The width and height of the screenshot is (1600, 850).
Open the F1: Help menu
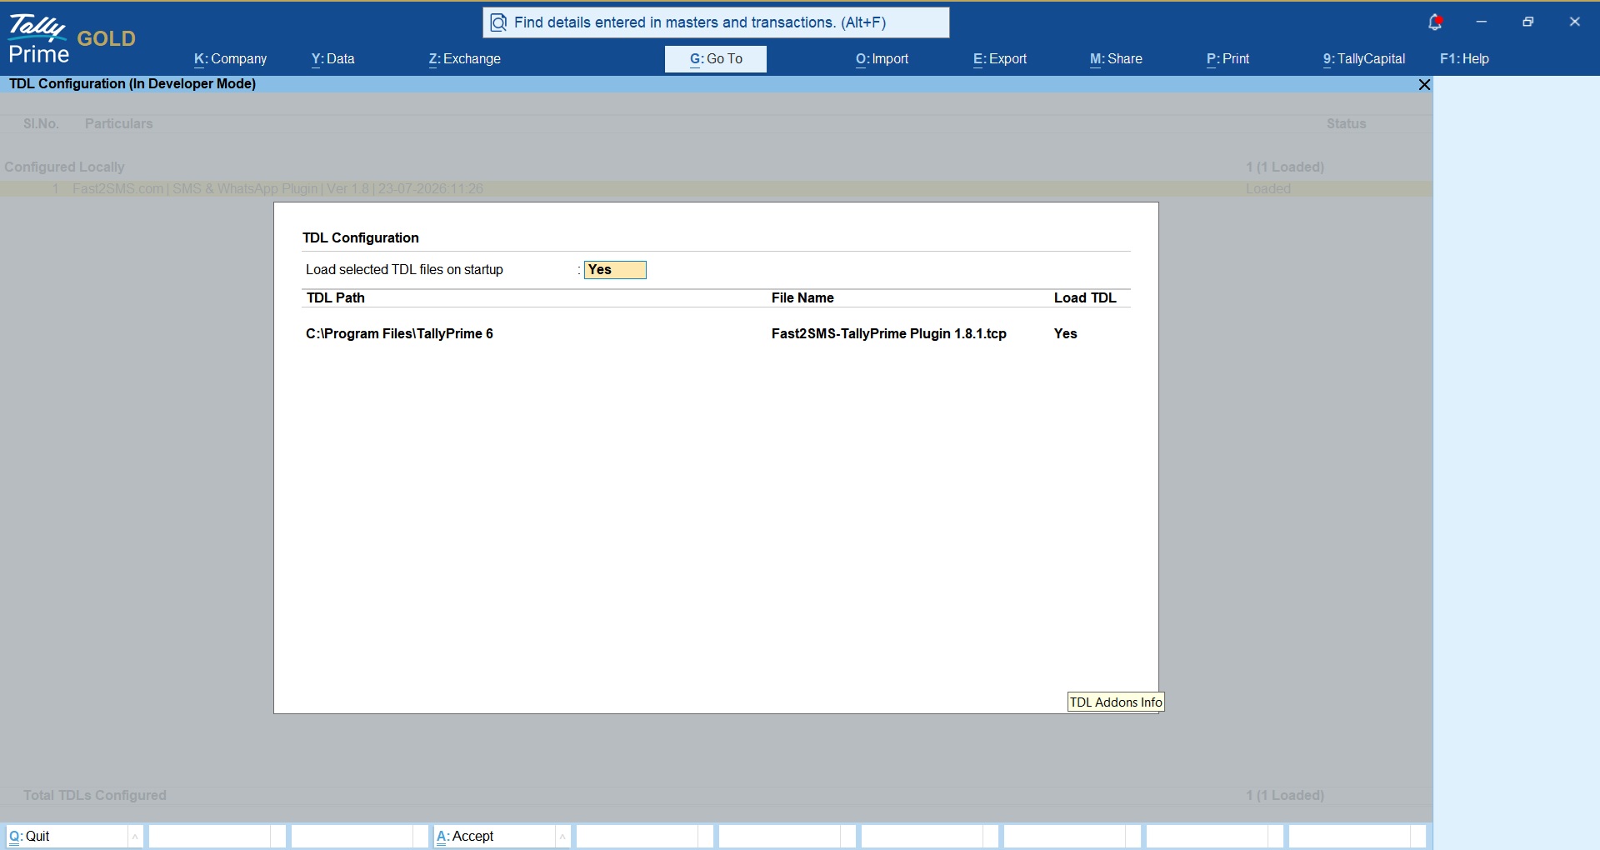[x=1464, y=59]
